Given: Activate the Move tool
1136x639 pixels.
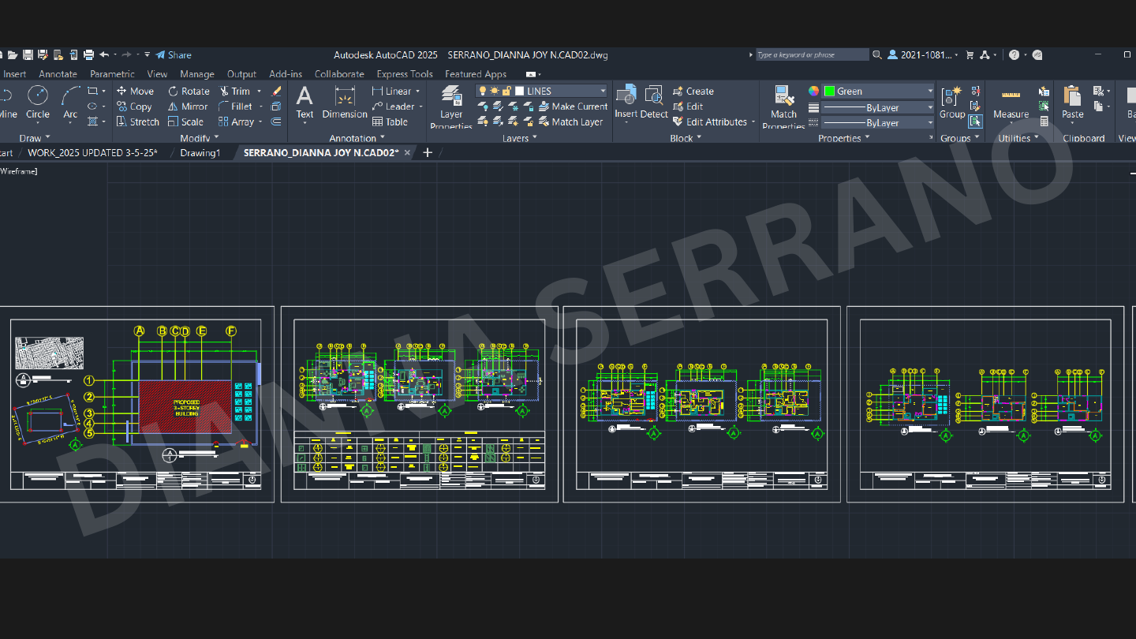Looking at the screenshot, I should tap(135, 90).
